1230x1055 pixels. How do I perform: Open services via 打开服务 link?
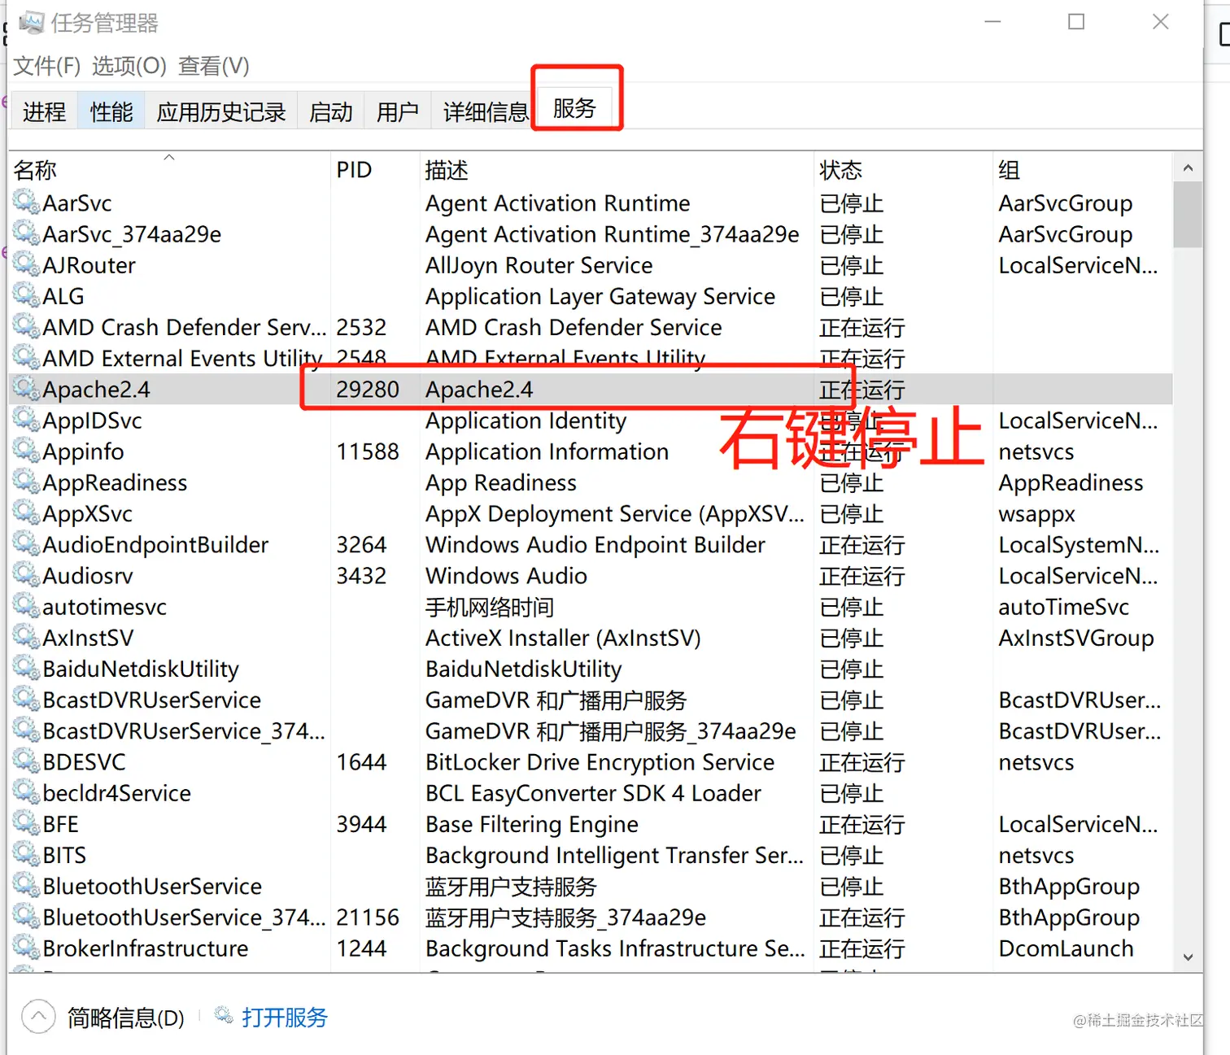(x=284, y=1017)
